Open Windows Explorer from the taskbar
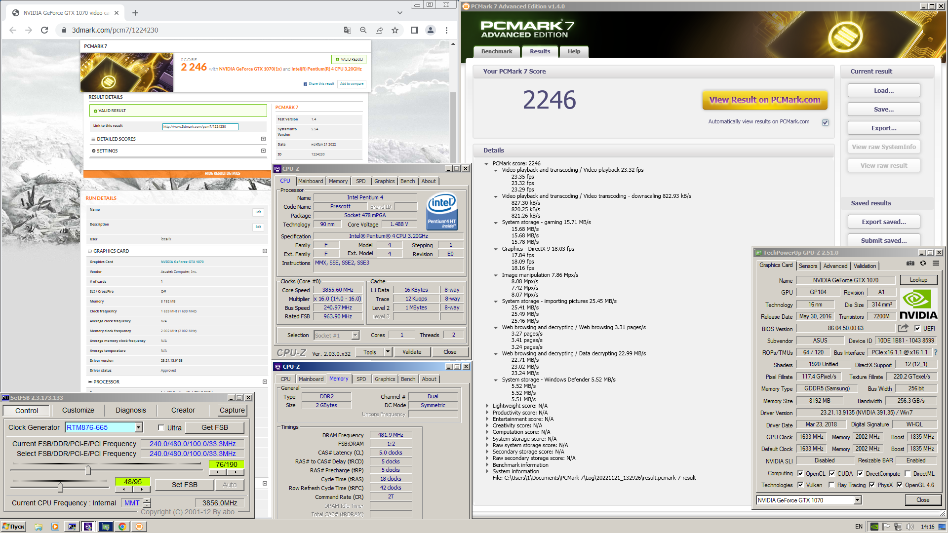Screen dimensions: 948x533 [39, 527]
